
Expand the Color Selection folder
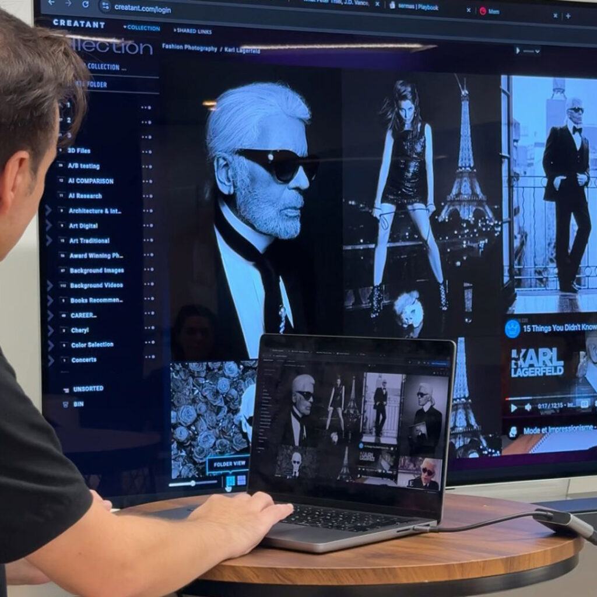(51, 345)
